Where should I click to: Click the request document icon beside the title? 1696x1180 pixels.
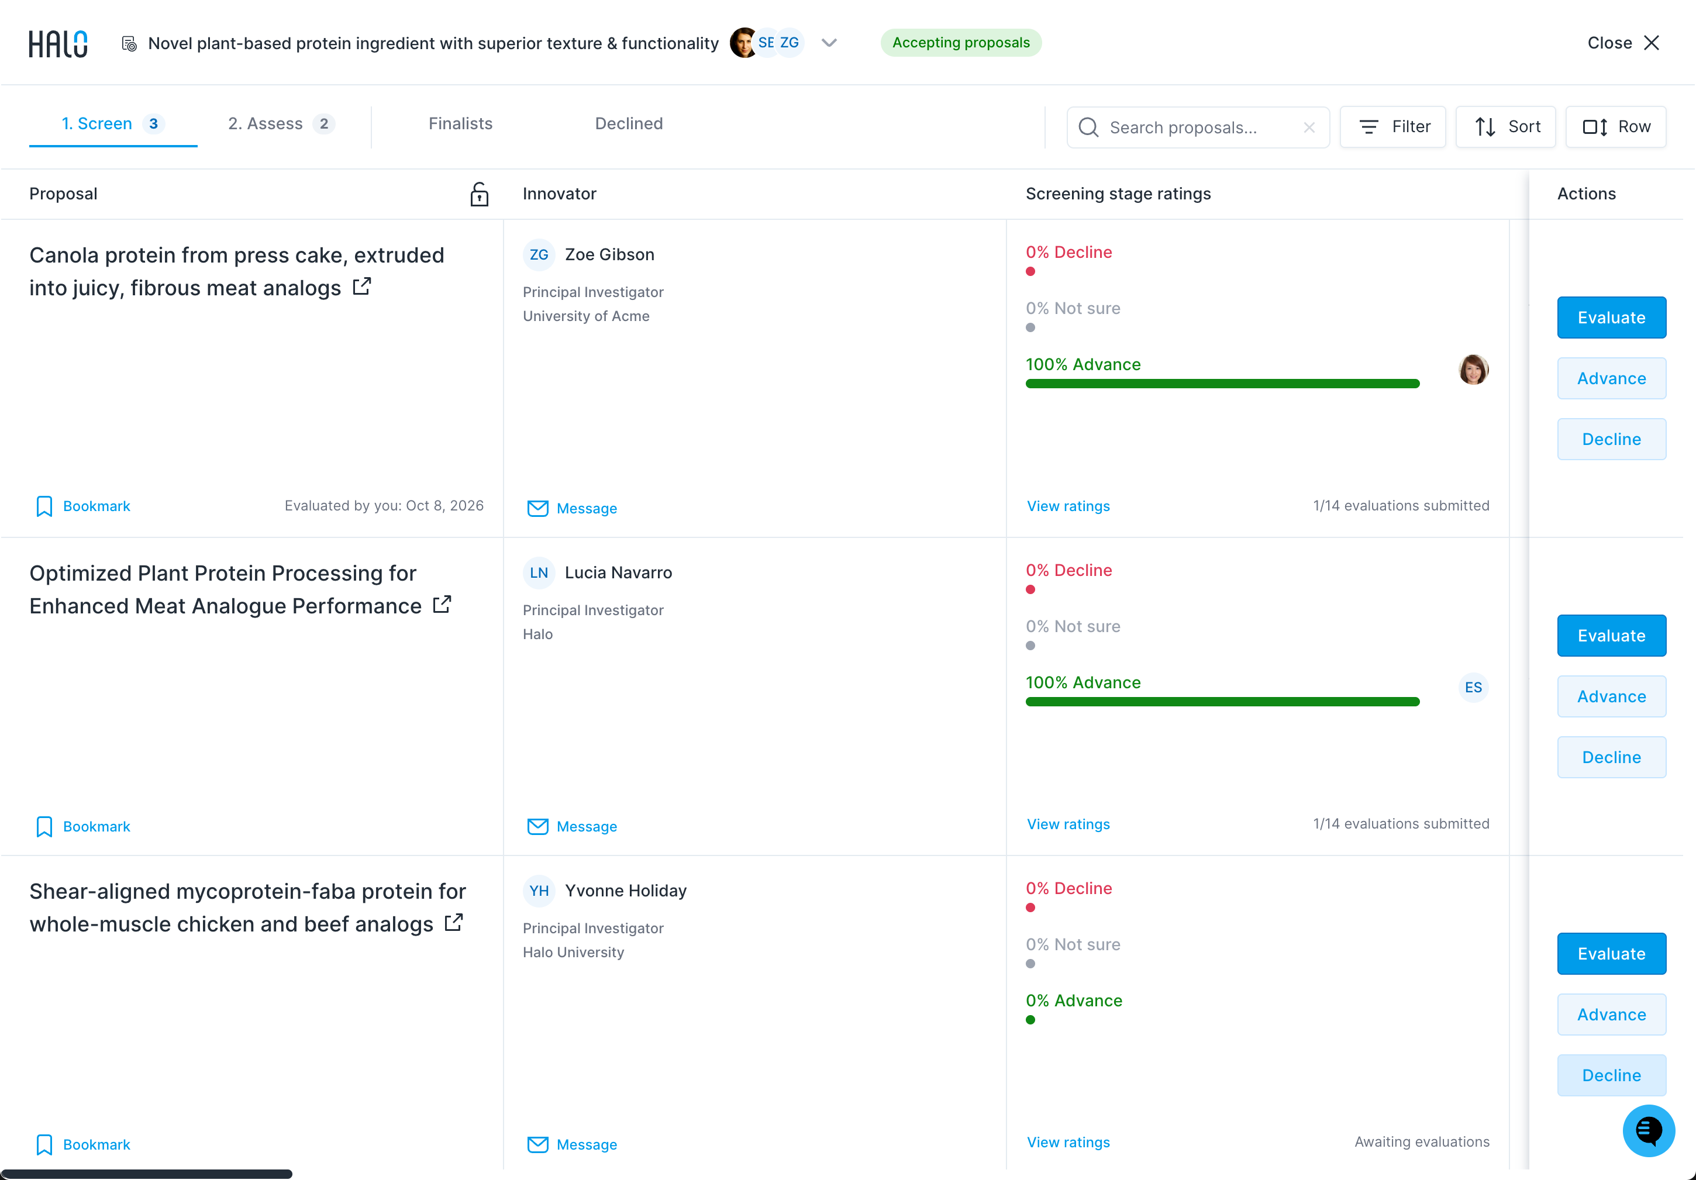point(129,44)
